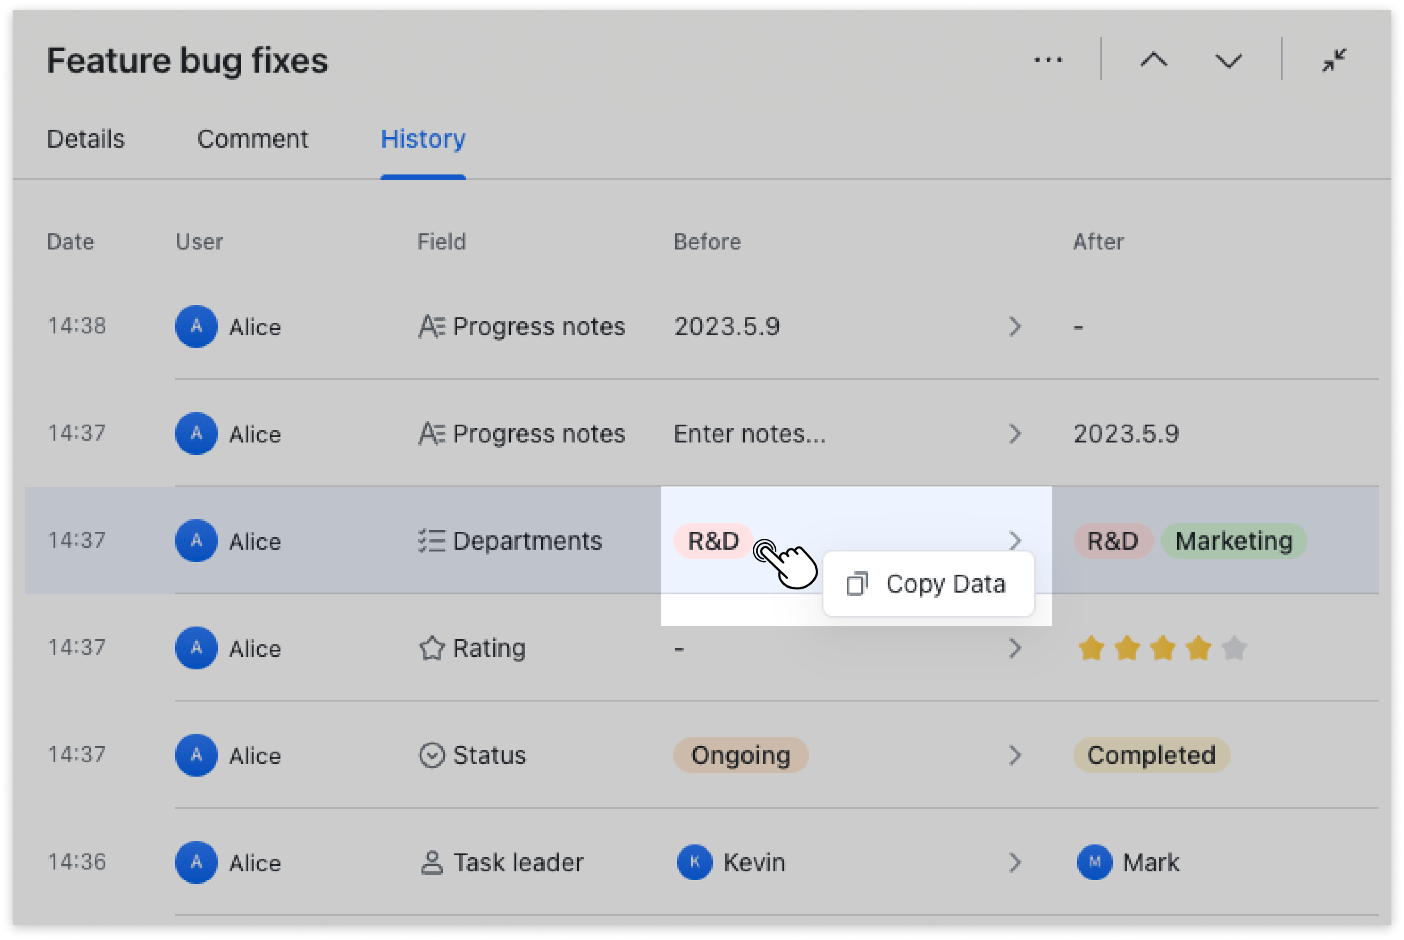Click the Copy Data clipboard icon
The image size is (1404, 940).
click(858, 583)
